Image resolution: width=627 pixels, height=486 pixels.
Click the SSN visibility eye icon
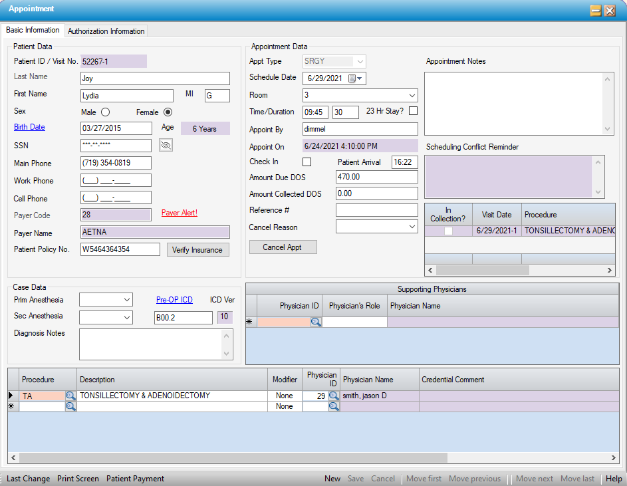pos(166,146)
